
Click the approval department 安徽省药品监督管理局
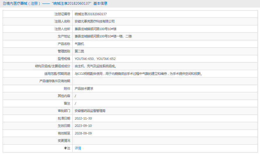(90, 111)
